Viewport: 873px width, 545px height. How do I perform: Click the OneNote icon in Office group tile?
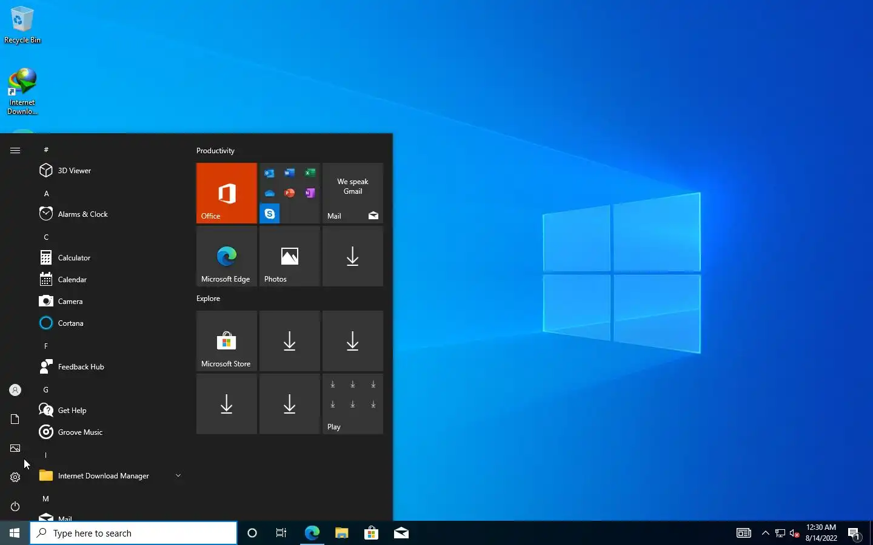(310, 193)
